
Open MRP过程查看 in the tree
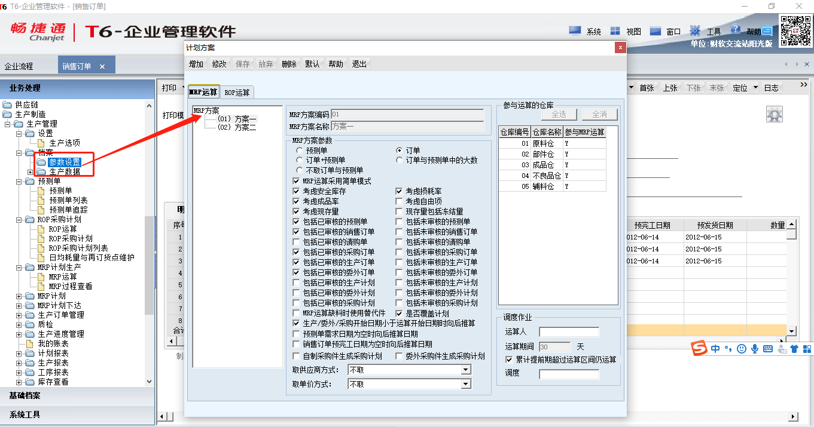pyautogui.click(x=71, y=286)
